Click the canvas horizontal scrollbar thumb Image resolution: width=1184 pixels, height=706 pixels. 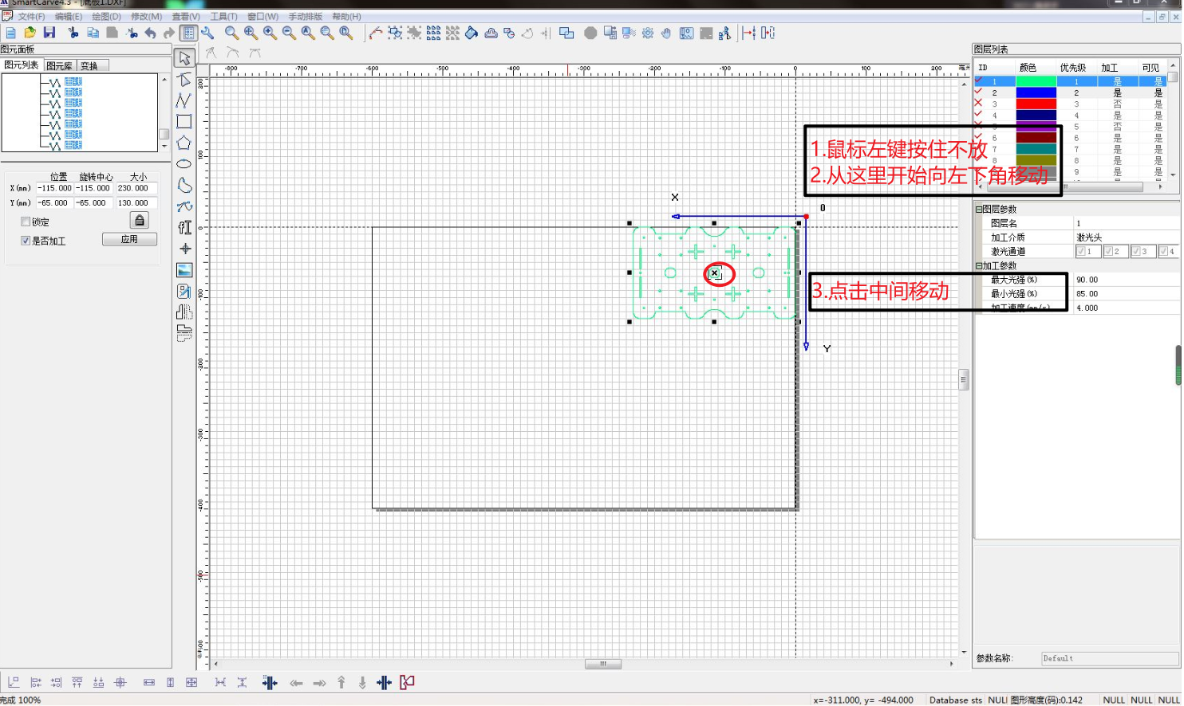click(x=603, y=664)
